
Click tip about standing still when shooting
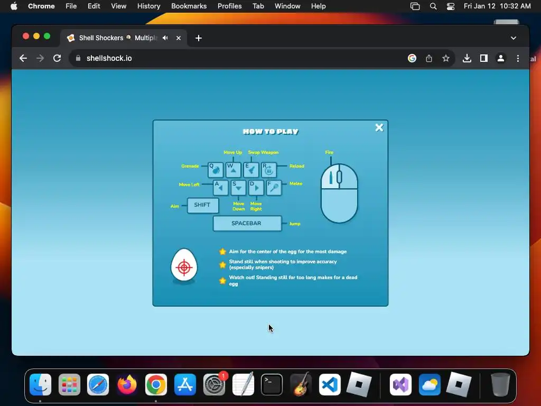[x=283, y=264]
